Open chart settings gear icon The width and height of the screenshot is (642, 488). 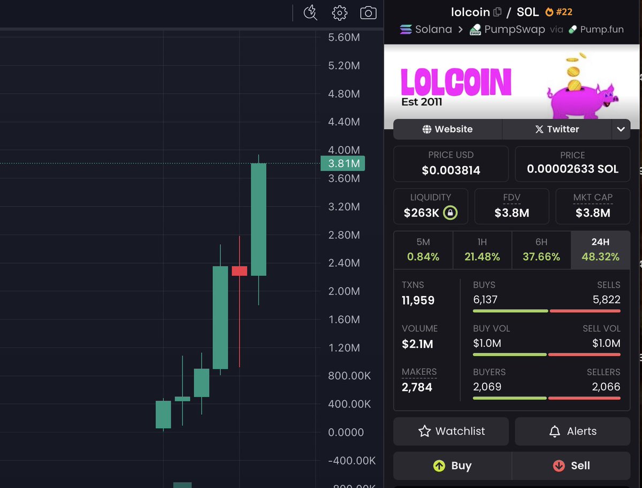[x=340, y=13]
